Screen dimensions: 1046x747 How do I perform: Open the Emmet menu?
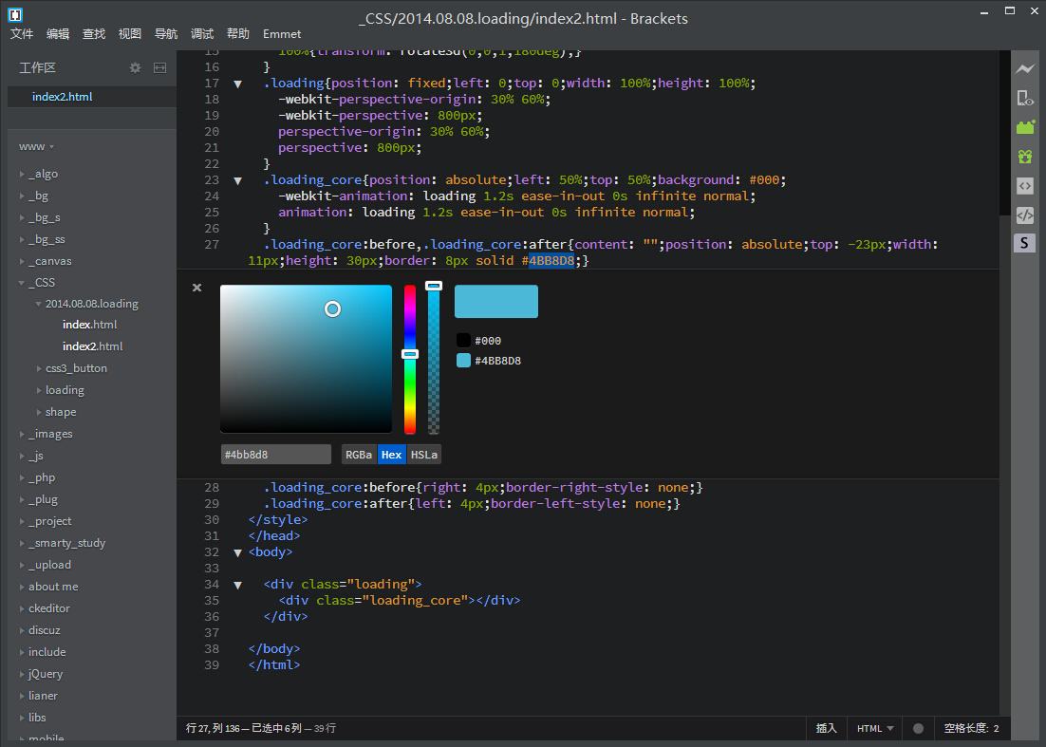(x=282, y=34)
